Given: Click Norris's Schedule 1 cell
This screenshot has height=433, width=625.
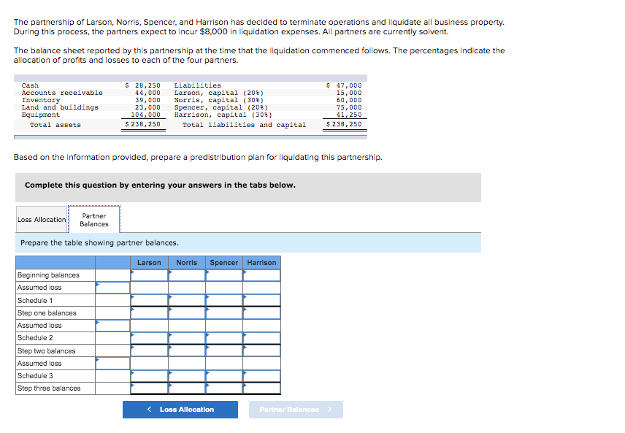Looking at the screenshot, I should click(x=187, y=300).
